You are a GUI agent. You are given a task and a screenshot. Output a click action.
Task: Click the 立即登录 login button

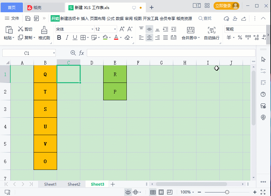[226, 6]
